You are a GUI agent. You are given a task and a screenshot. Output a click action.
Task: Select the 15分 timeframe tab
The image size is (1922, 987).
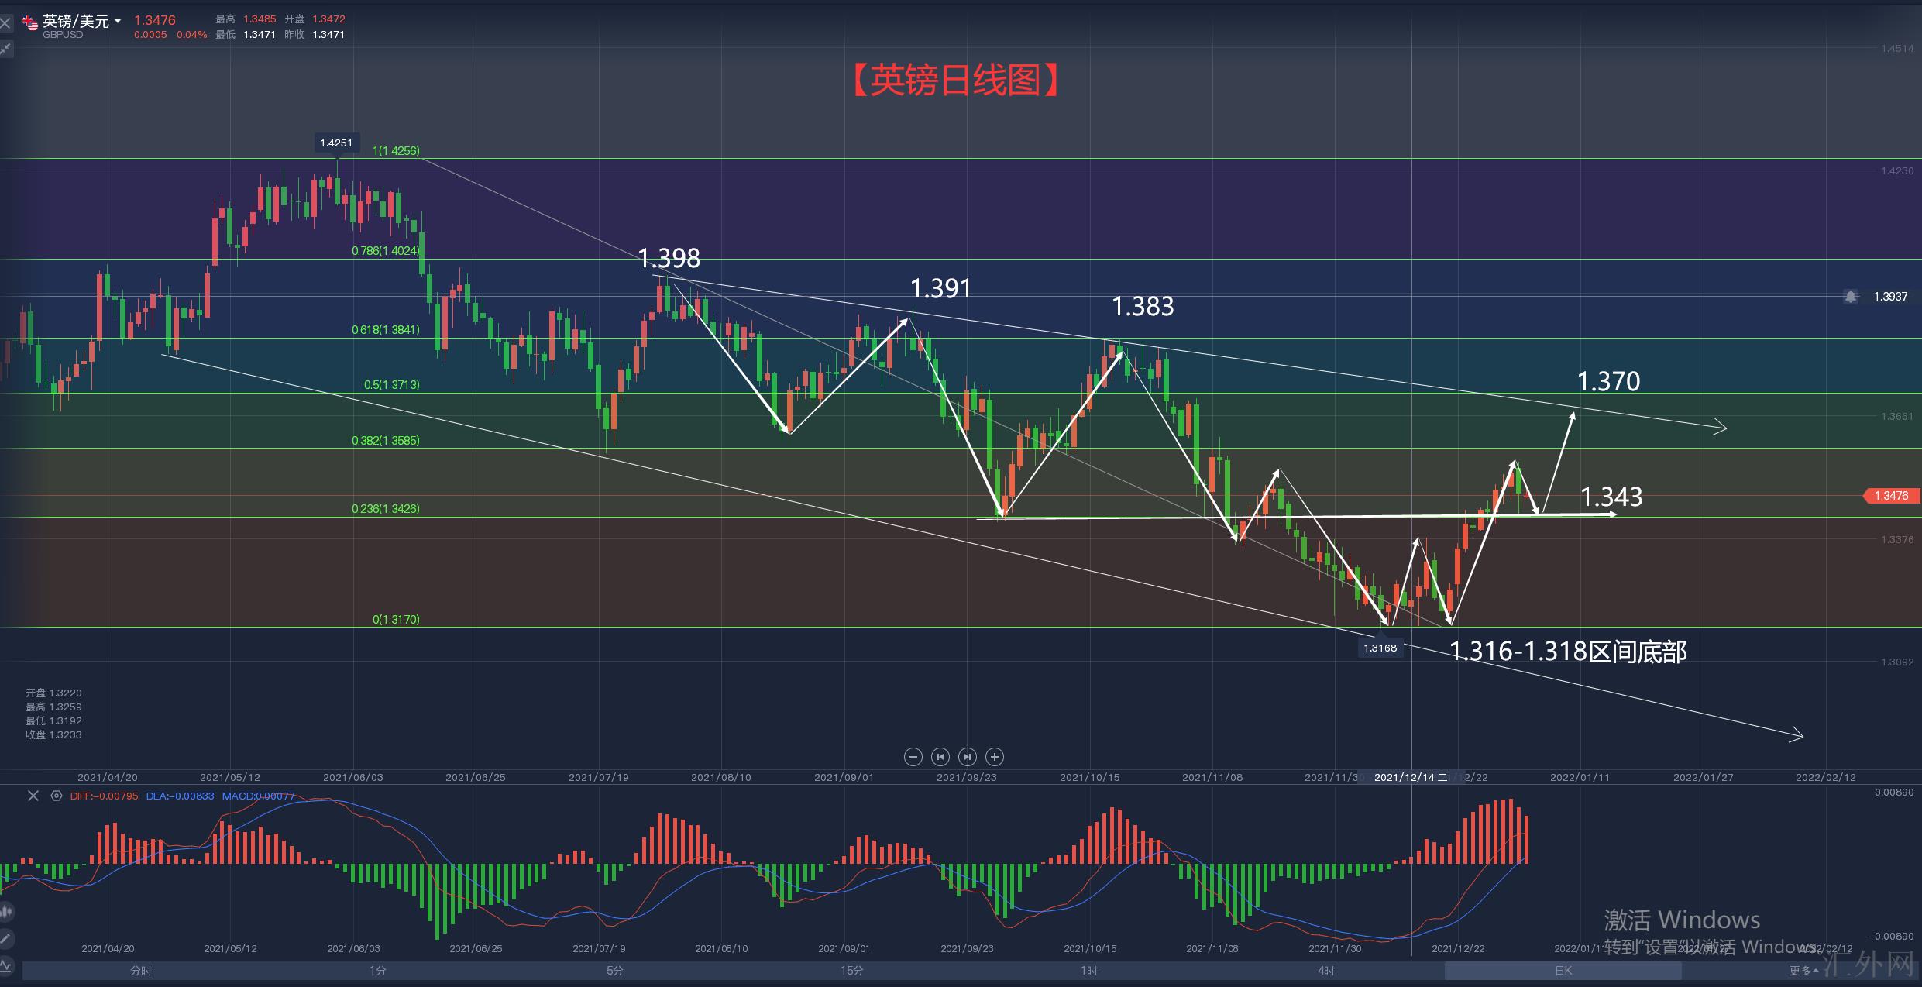point(852,971)
